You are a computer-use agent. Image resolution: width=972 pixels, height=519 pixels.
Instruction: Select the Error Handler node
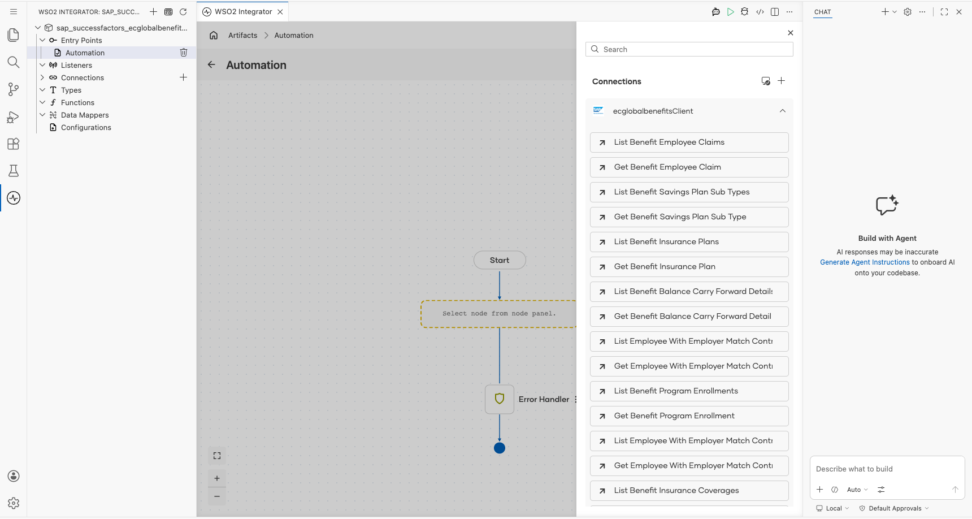(500, 399)
